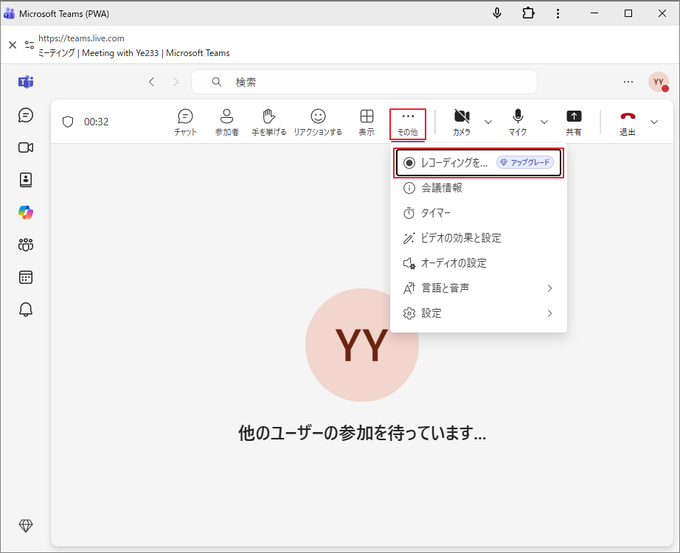Open the meeting チャット panel
This screenshot has width=680, height=553.
coord(186,122)
